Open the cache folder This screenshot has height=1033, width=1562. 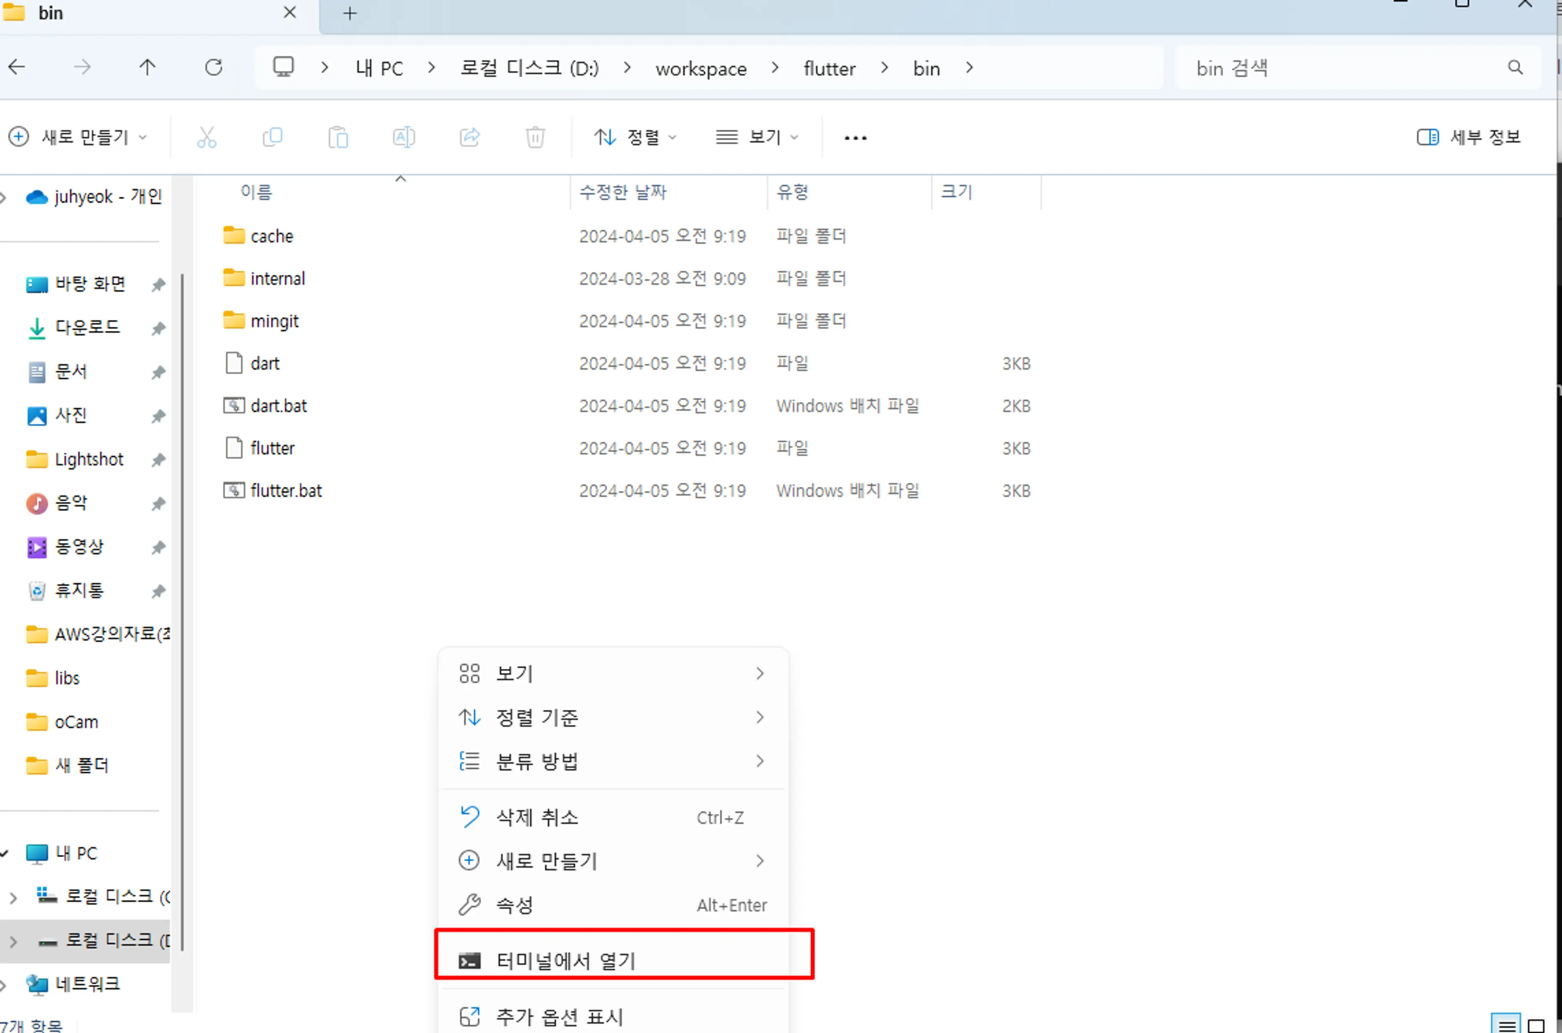[272, 236]
